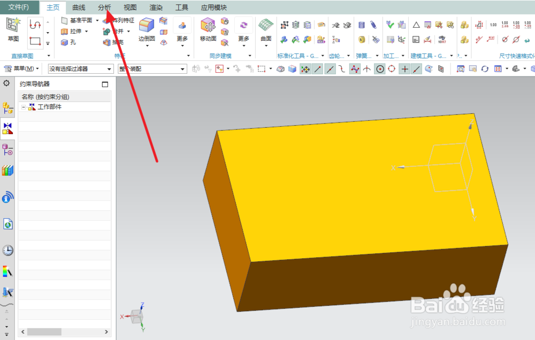The height and width of the screenshot is (340, 535).
Task: Toggle the zigzag pole snap option
Action: [x=355, y=69]
